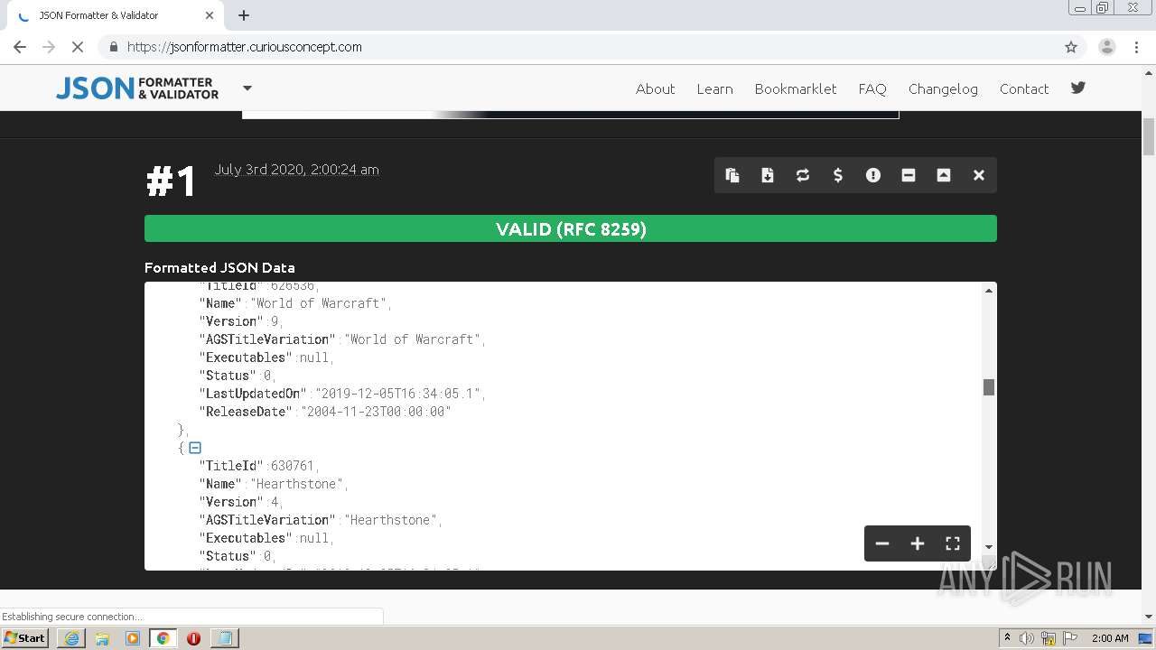
Task: Decrease font size with minus button
Action: pos(882,543)
